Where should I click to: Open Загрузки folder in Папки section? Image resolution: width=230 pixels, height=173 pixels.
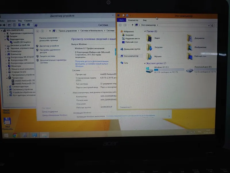(x=154, y=47)
